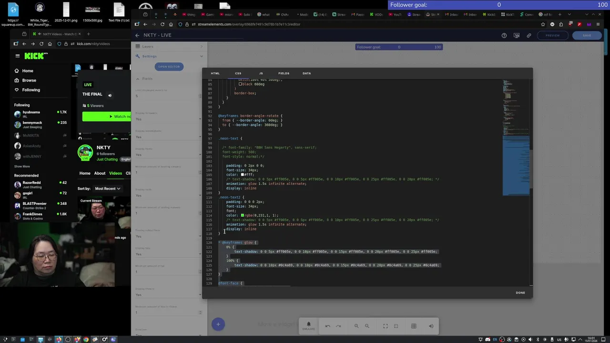Click Follower goal widget on canvas

click(399, 47)
